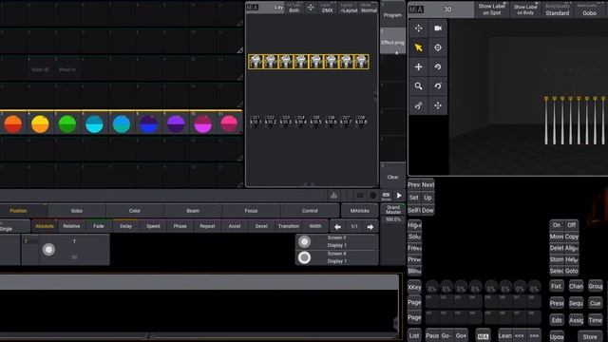This screenshot has width=608, height=342.
Task: Open the Layout selector in Layout title bar
Action: pyautogui.click(x=349, y=8)
